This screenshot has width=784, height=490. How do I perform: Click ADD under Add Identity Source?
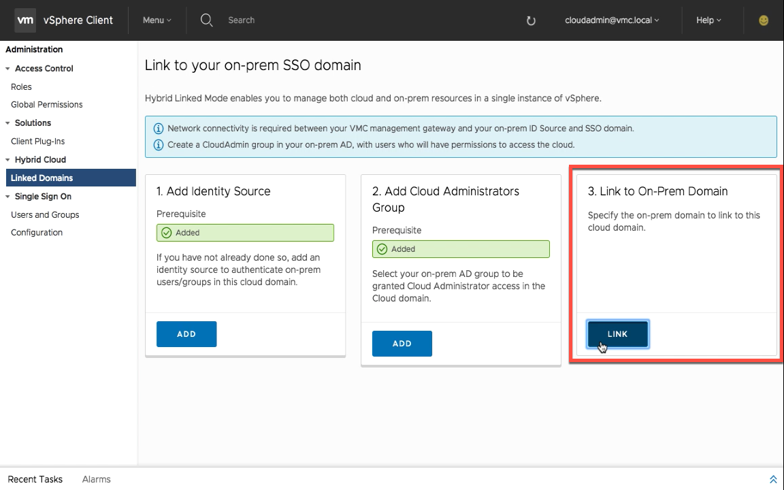pos(186,334)
